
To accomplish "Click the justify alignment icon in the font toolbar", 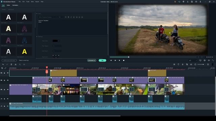I will click(82, 17).
